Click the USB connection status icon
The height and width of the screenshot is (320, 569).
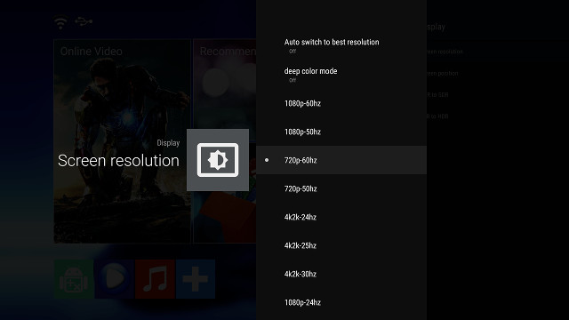coord(84,21)
